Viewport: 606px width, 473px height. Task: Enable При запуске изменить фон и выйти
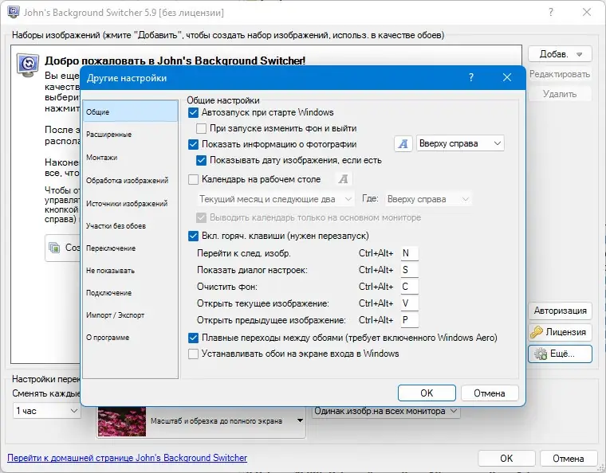pyautogui.click(x=202, y=128)
